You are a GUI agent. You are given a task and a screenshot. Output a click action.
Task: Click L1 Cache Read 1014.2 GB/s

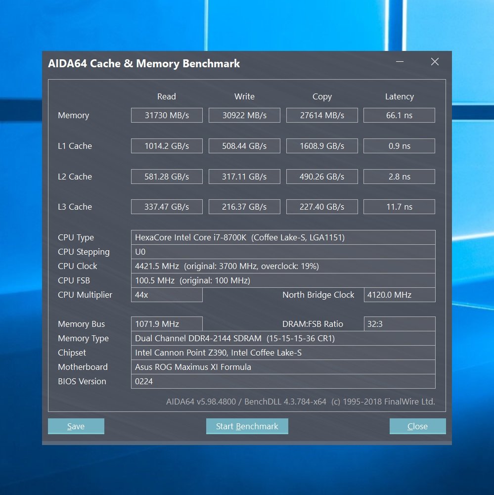click(x=167, y=146)
